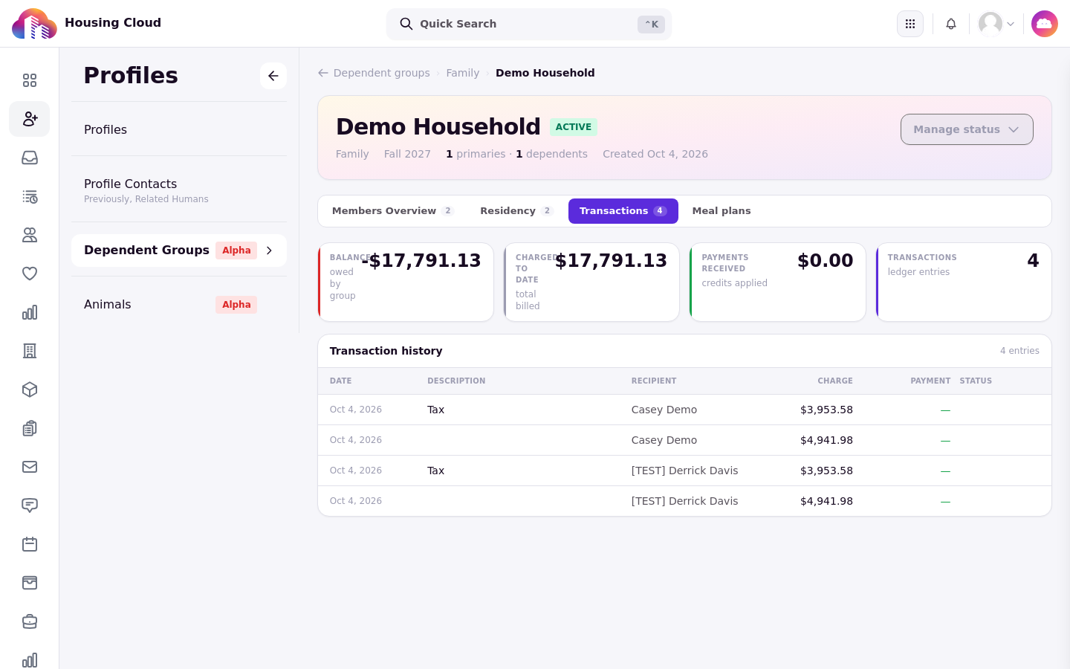Focus the Quick Search field
1070x669 pixels.
529,24
